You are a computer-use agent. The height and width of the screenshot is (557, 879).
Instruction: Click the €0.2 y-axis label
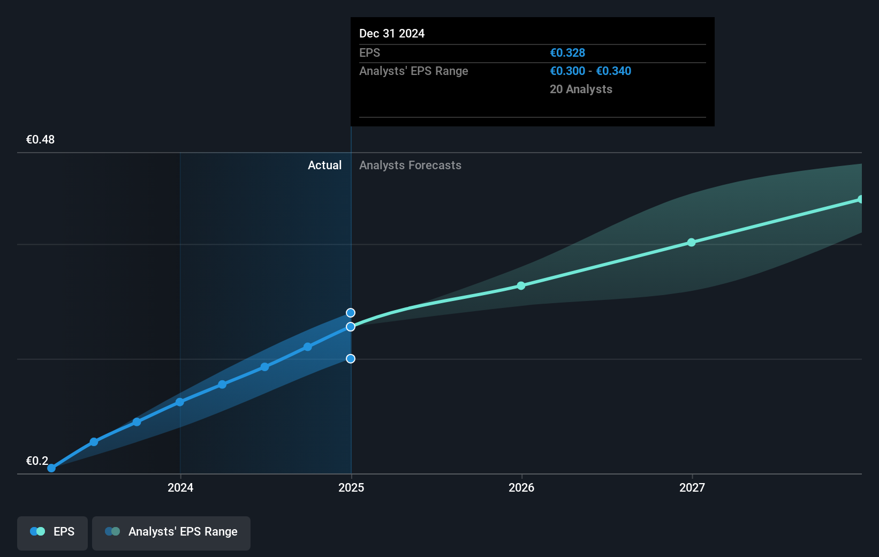[x=37, y=461]
